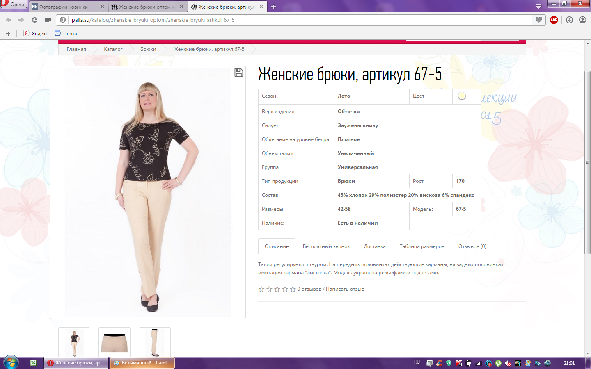Open the Adblock Plus extension

pos(554,20)
